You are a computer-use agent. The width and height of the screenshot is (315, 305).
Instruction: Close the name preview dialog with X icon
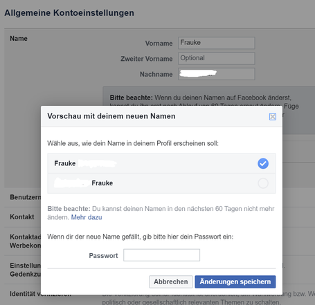tap(273, 117)
